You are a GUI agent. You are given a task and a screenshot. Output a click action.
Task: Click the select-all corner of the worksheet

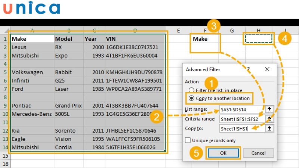5,30
